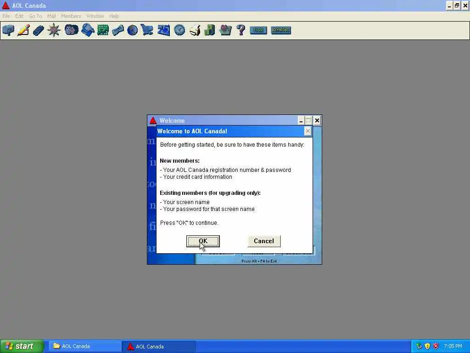This screenshot has height=353, width=470.
Task: Open the green Stocks chart icon
Action: 103,30
